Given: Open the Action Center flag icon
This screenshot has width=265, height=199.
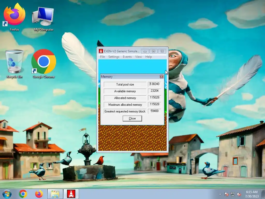Looking at the screenshot, I should tap(226, 194).
